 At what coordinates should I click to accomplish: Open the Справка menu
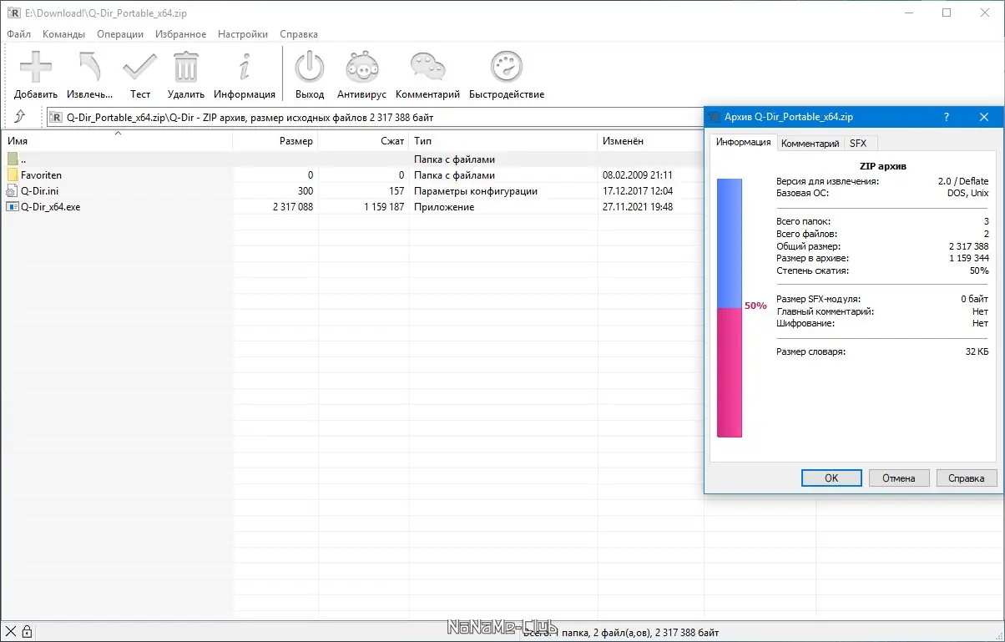[299, 34]
